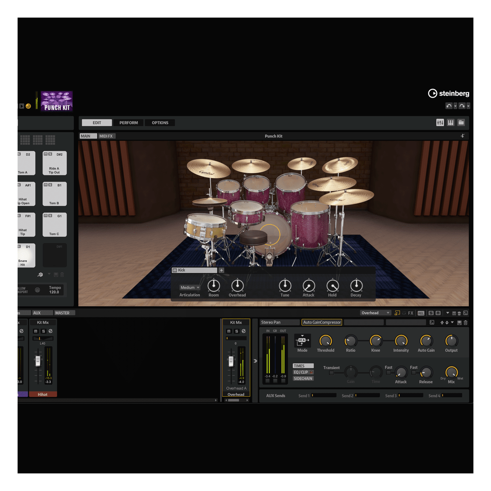Open the Overhead channel edit icon
The image size is (491, 491).
(244, 331)
